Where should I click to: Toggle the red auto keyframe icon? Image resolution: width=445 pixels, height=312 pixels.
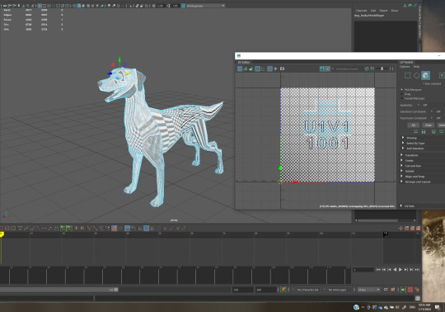(410, 290)
